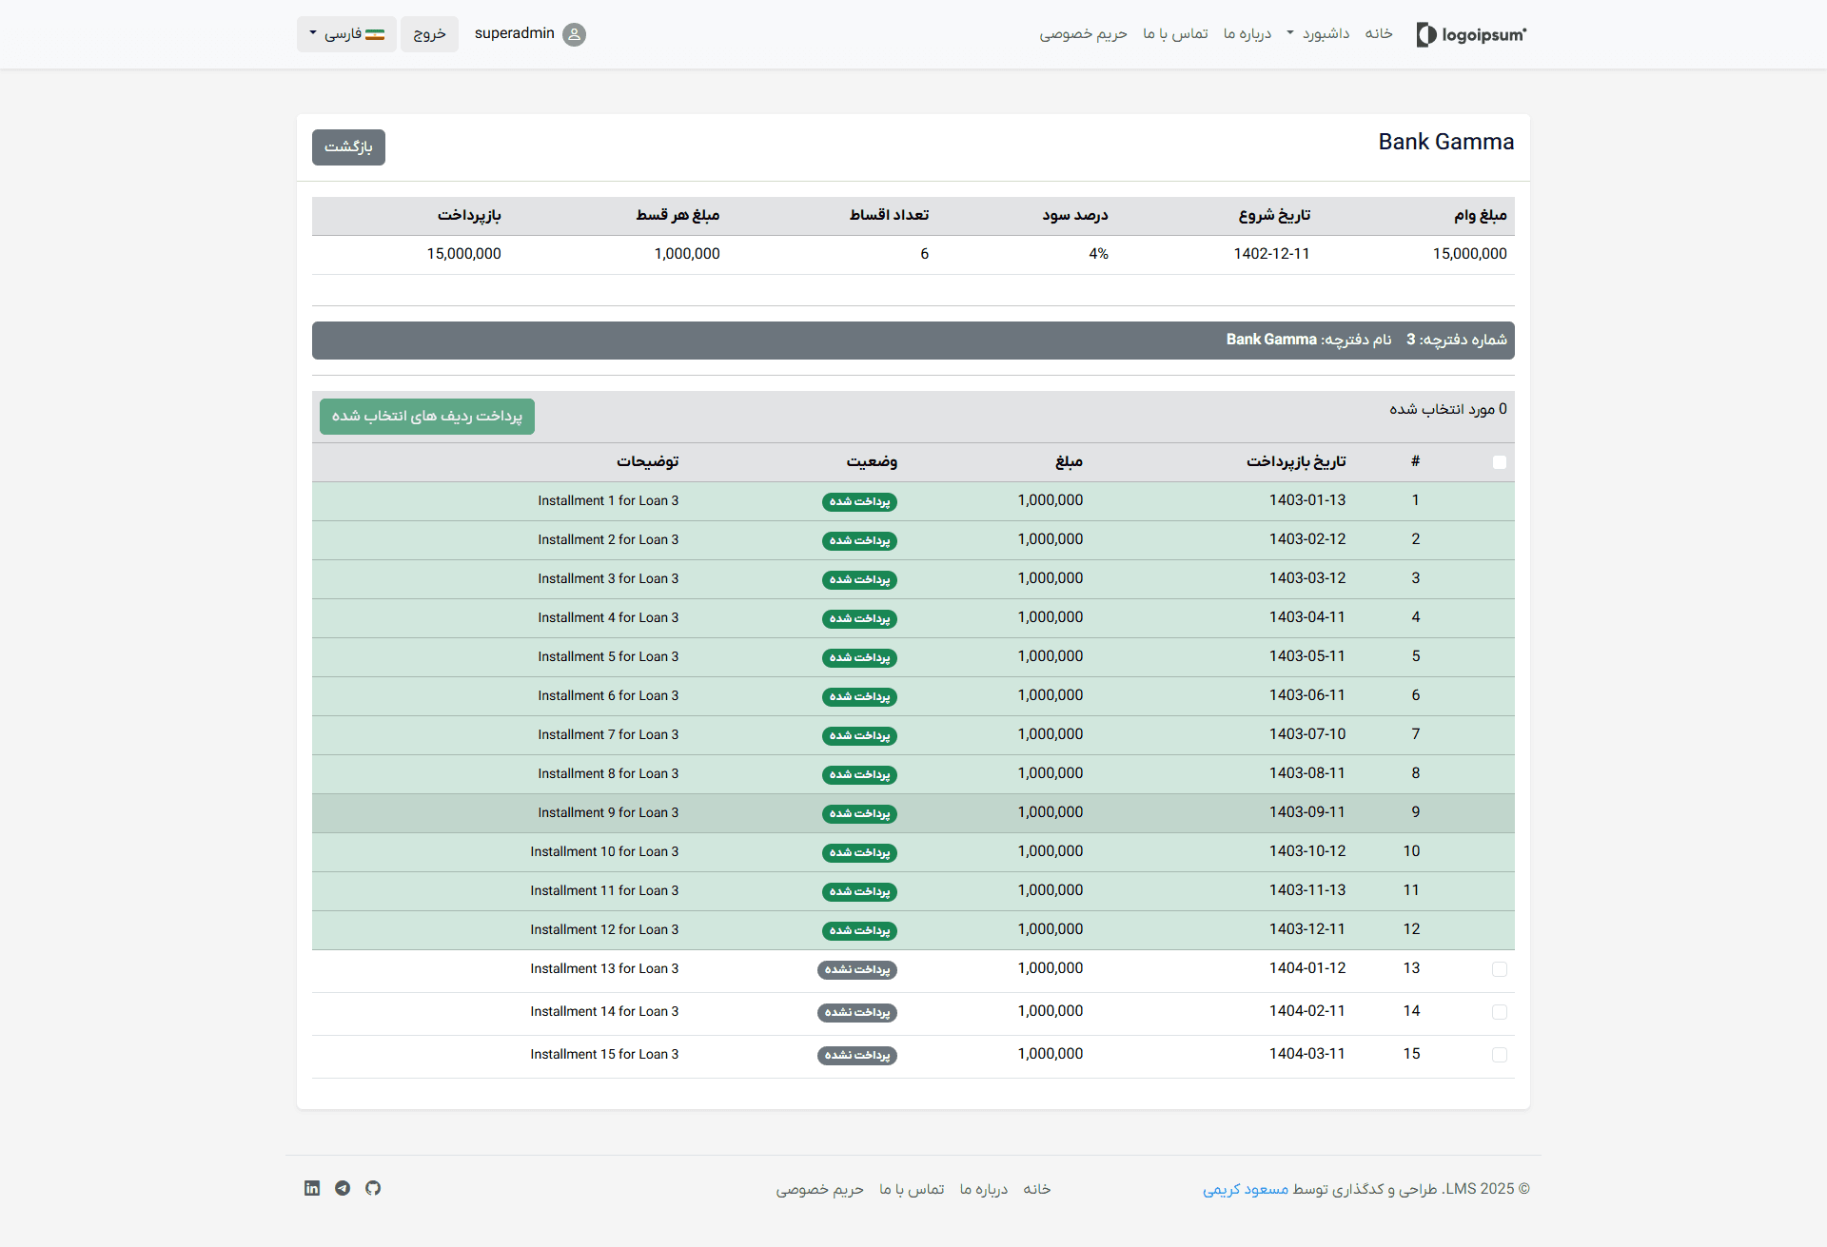1827x1247 pixels.
Task: Click the date 1404-02-11
Action: tap(1307, 1011)
